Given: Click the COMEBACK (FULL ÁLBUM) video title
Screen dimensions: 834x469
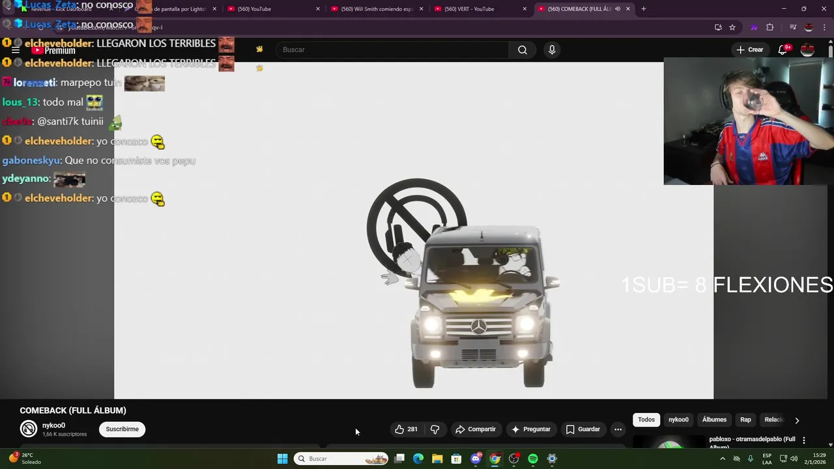Looking at the screenshot, I should pos(73,410).
